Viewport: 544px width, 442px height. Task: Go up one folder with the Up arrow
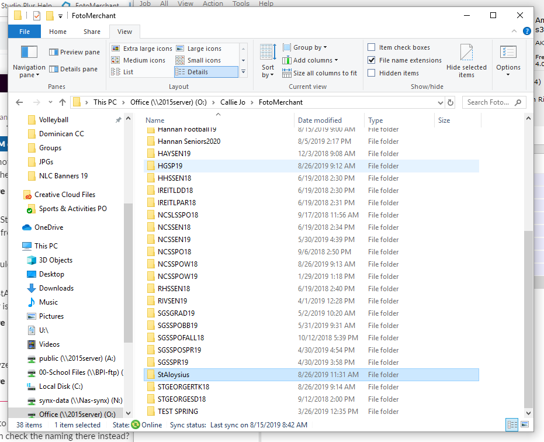coord(63,102)
